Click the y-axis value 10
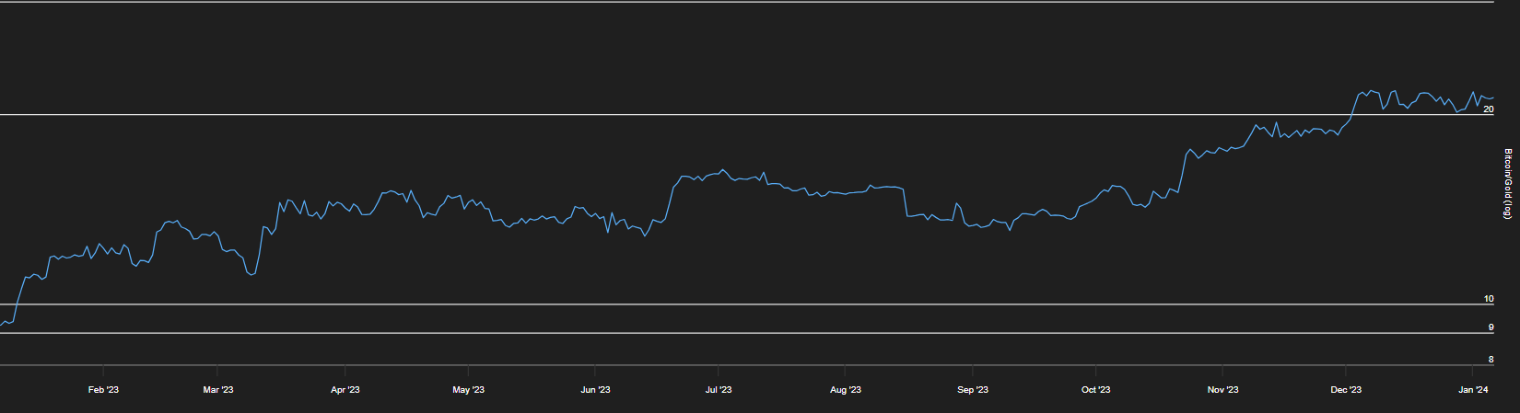This screenshot has width=1520, height=413. 1489,299
